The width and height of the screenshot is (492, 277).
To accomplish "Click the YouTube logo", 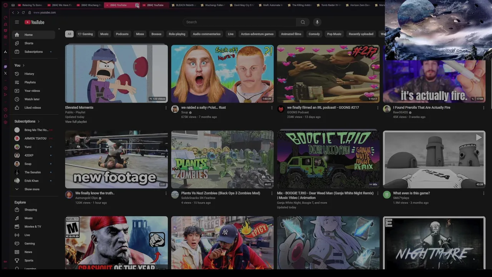I will (35, 22).
